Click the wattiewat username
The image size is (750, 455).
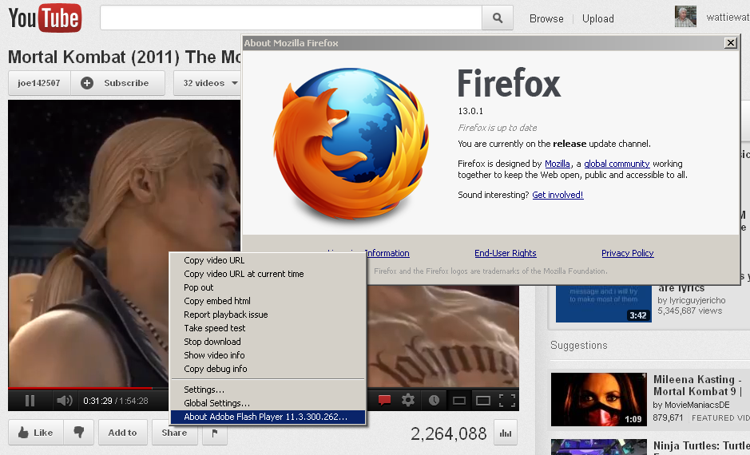coord(728,18)
